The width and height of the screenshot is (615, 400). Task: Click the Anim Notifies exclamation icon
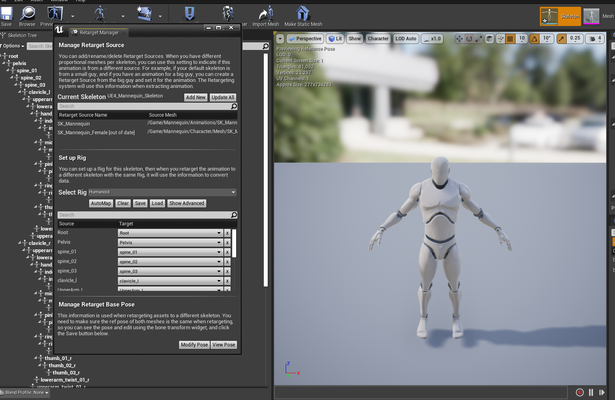click(x=189, y=13)
